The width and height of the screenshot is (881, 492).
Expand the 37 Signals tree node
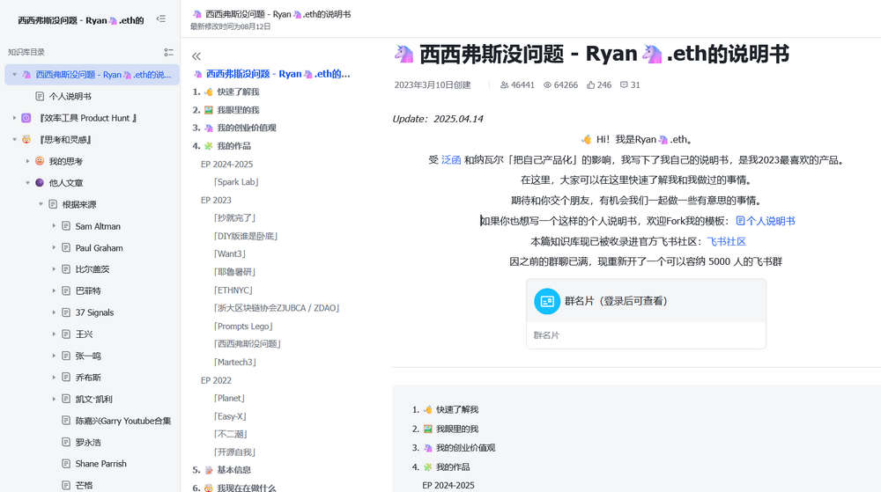54,312
